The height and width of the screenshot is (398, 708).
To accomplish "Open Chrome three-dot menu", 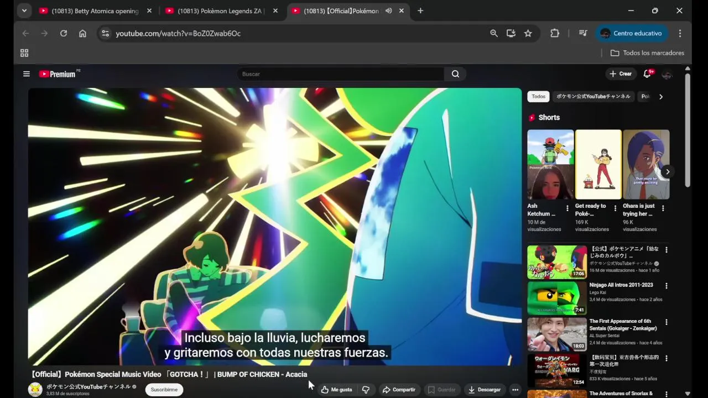I will (680, 33).
